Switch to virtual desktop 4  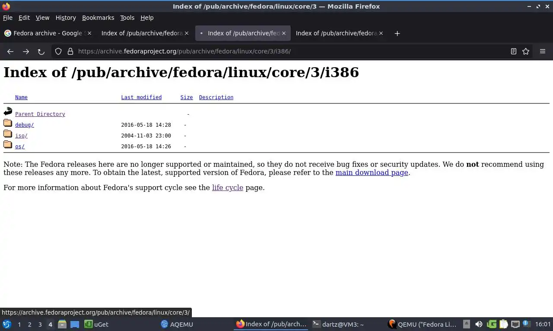[50, 325]
